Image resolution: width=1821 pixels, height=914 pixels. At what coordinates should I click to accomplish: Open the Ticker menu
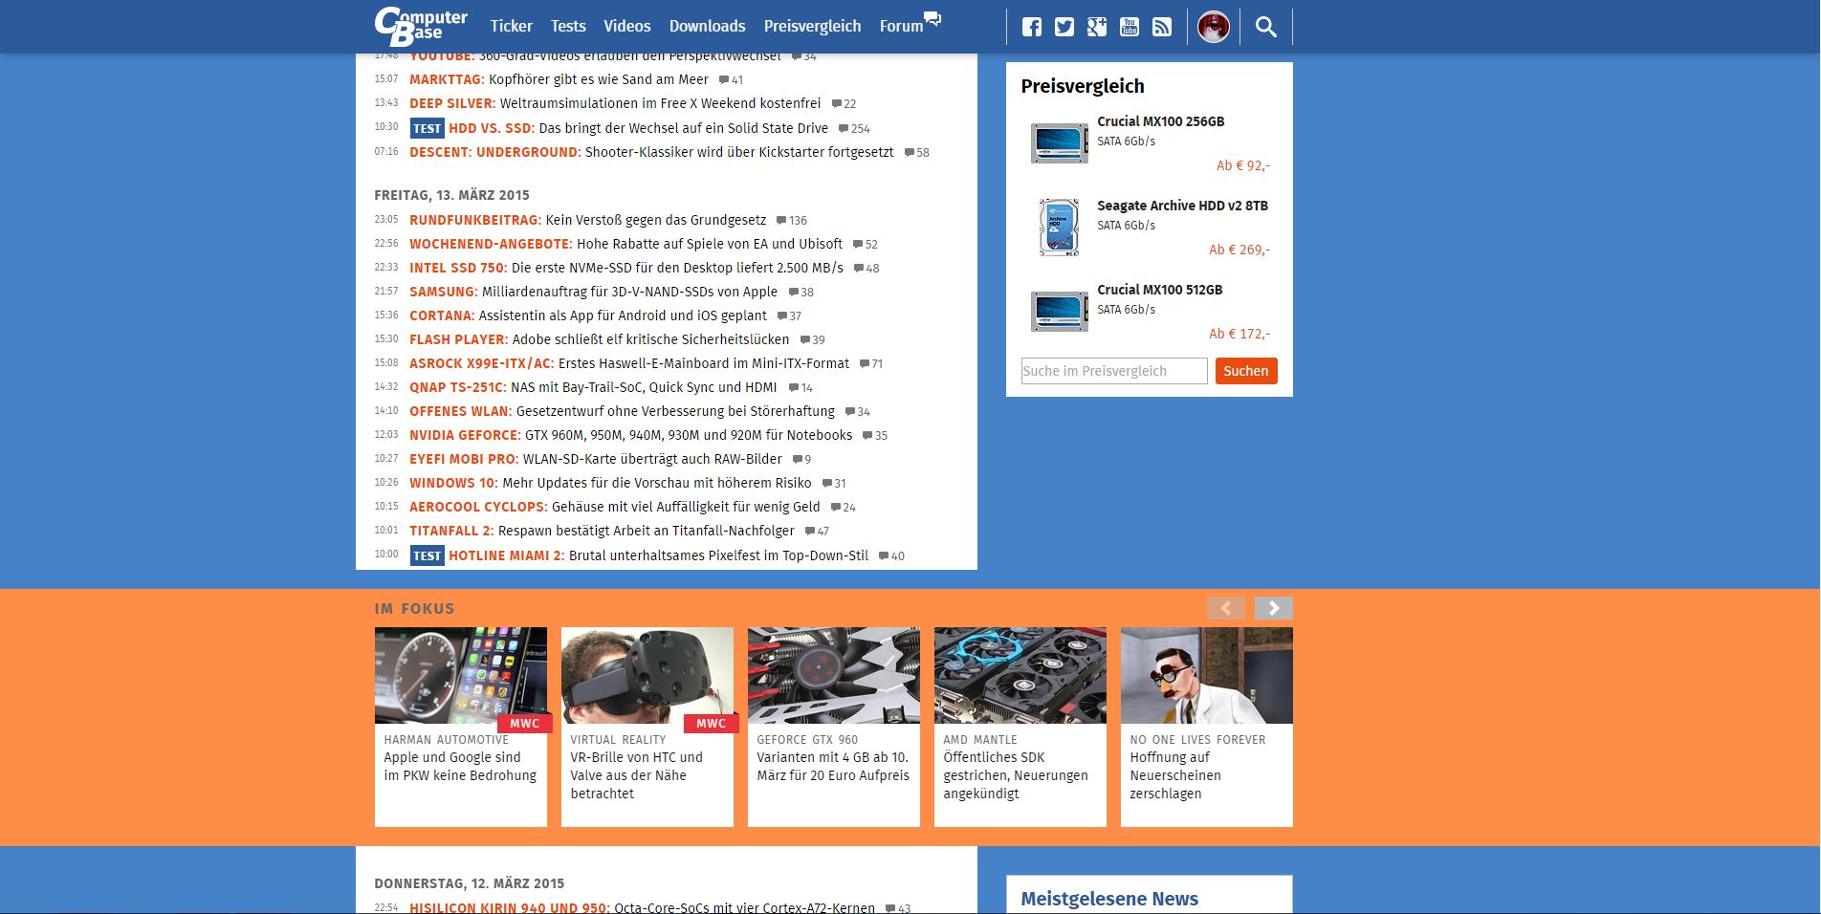[x=512, y=26]
